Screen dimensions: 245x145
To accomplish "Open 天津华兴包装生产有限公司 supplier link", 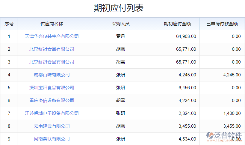I will [52, 36].
